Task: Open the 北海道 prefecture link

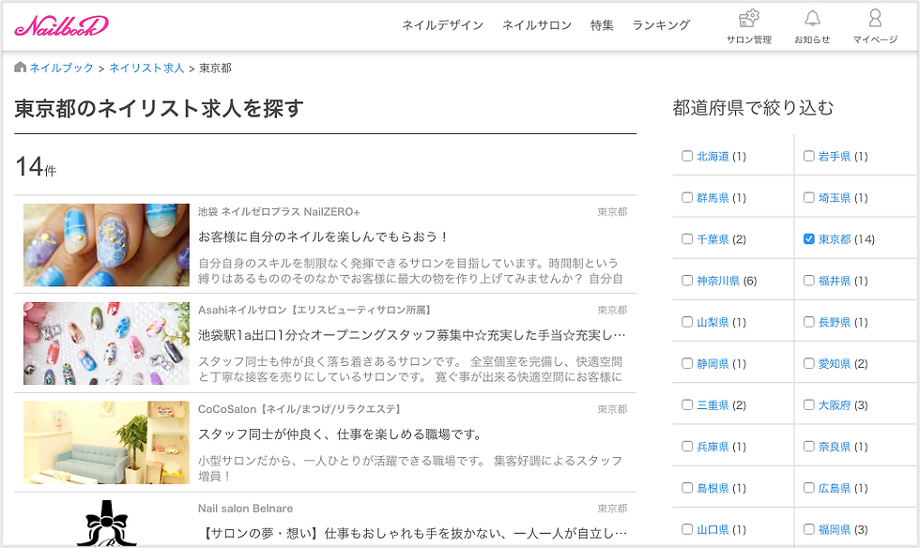Action: tap(713, 157)
